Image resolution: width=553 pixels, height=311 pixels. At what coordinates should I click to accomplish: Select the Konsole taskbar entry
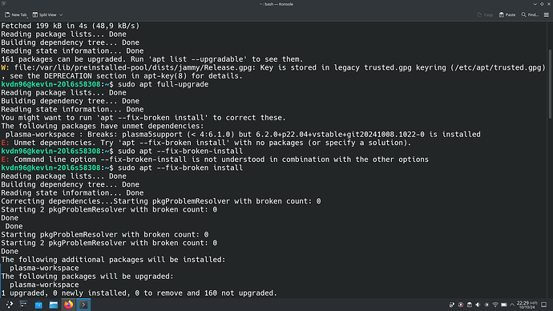click(x=83, y=305)
